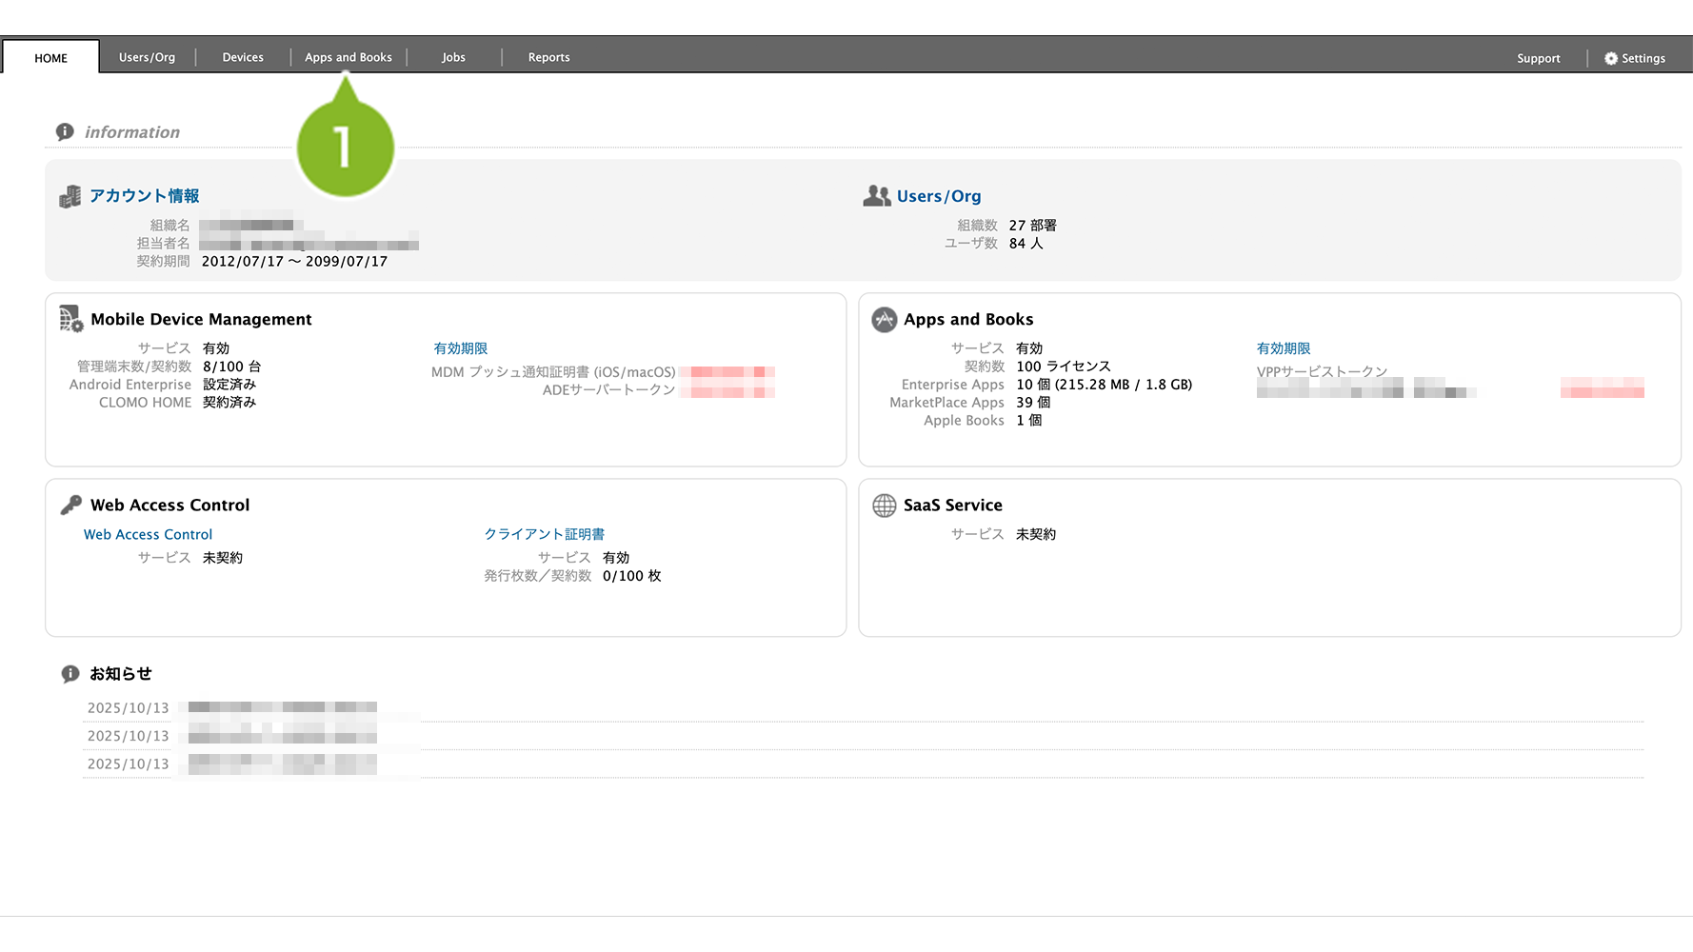Follow the Users/Org heading link

[938, 196]
